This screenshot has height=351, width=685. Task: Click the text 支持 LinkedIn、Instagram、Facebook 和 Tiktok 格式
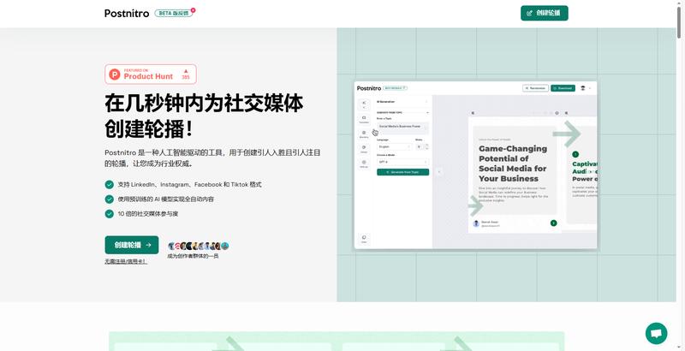click(189, 185)
